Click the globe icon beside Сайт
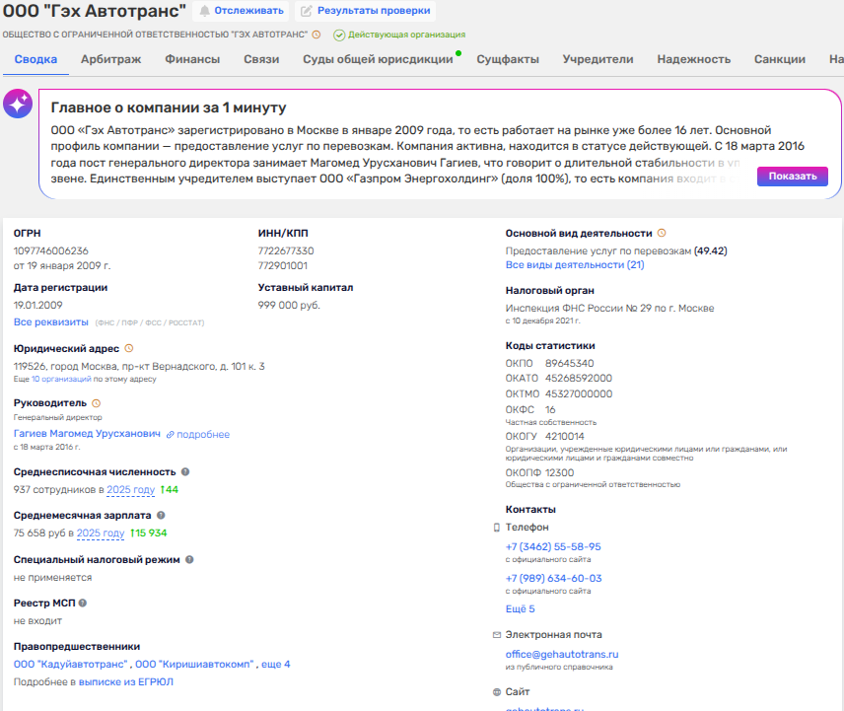The width and height of the screenshot is (844, 711). pos(497,692)
